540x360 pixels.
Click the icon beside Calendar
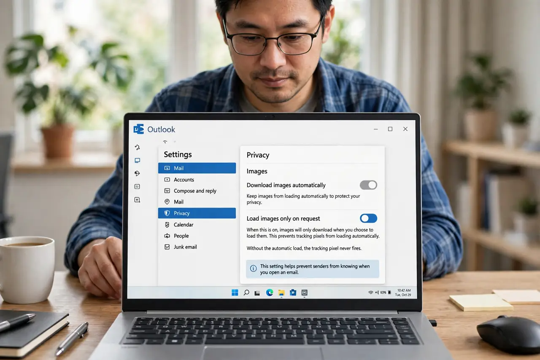click(167, 225)
